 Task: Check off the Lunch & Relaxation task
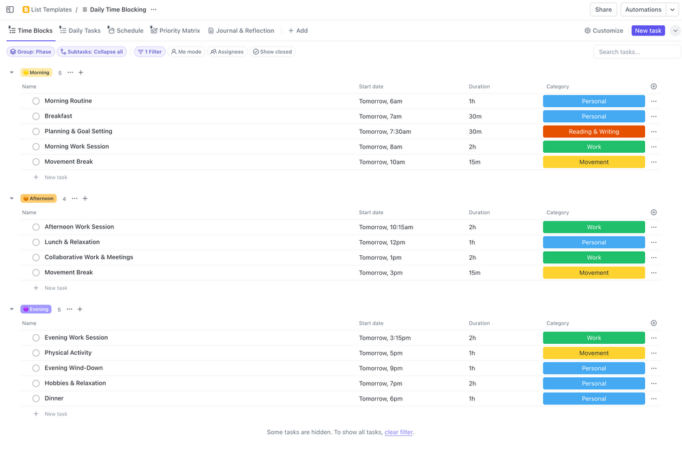point(36,242)
